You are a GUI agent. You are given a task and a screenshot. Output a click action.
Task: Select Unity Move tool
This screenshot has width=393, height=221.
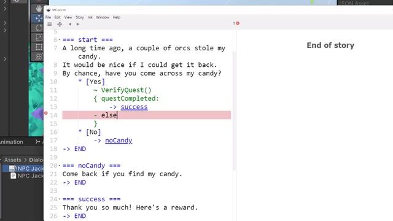pyautogui.click(x=39, y=18)
